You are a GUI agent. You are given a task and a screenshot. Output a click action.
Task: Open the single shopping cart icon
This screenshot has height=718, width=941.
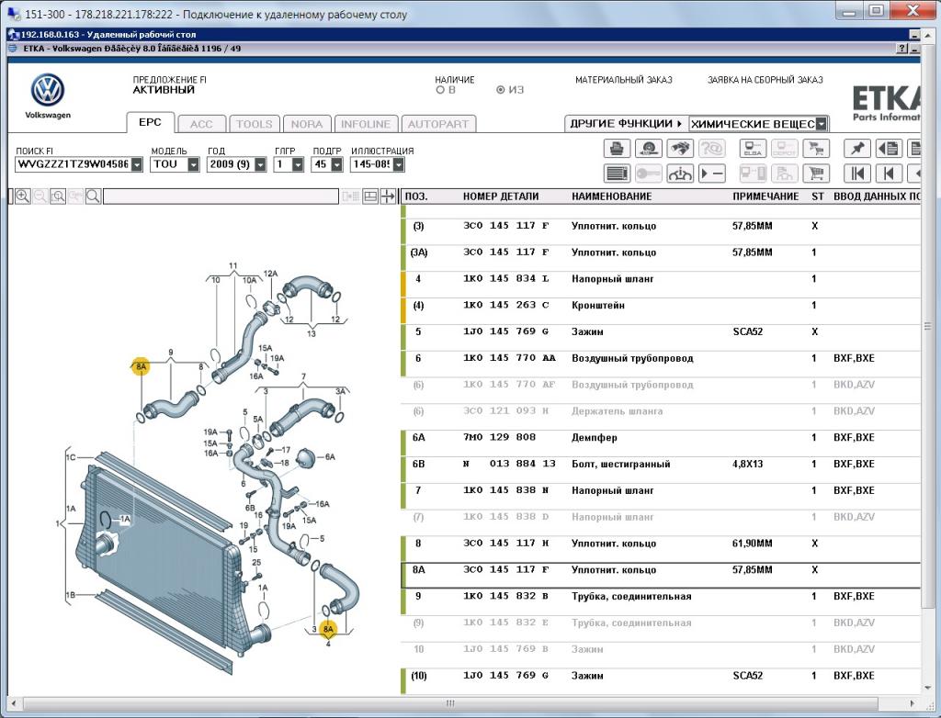tap(816, 174)
